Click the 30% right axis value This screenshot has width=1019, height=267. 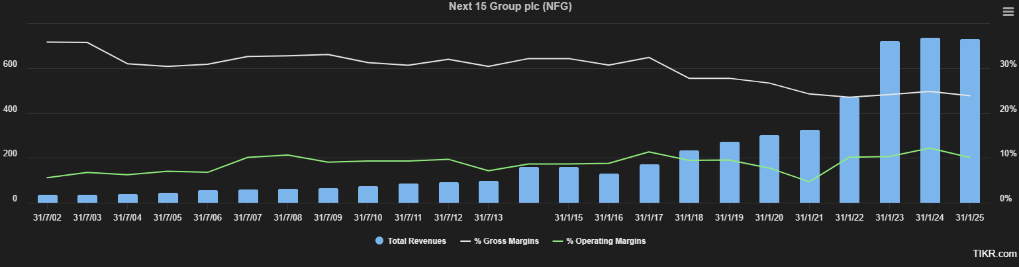[x=1007, y=64]
